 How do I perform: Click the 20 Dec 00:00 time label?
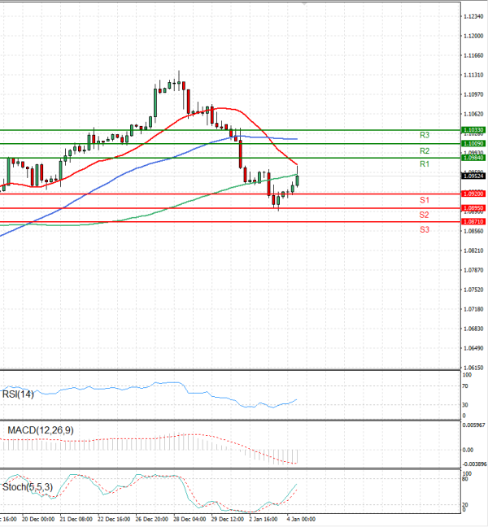(x=38, y=519)
